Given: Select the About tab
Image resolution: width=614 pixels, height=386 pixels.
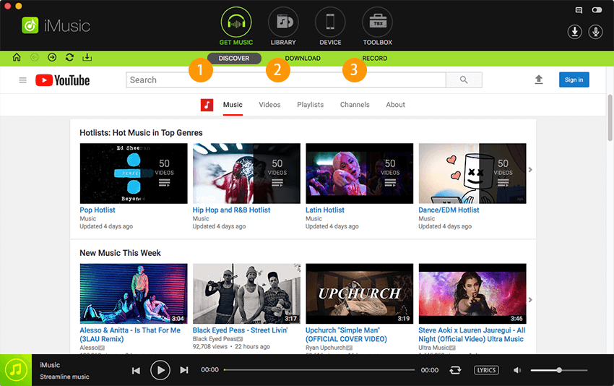Looking at the screenshot, I should pyautogui.click(x=396, y=105).
